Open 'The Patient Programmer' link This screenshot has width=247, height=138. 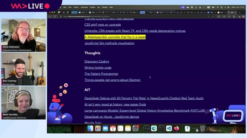101,74
